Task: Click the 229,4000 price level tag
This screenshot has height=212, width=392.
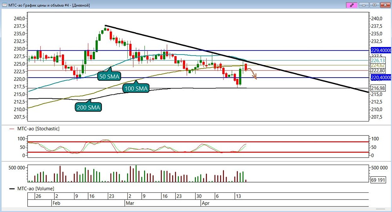Action: click(381, 51)
